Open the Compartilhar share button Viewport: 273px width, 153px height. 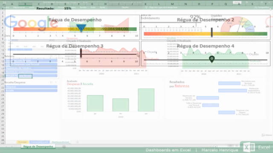261,7
